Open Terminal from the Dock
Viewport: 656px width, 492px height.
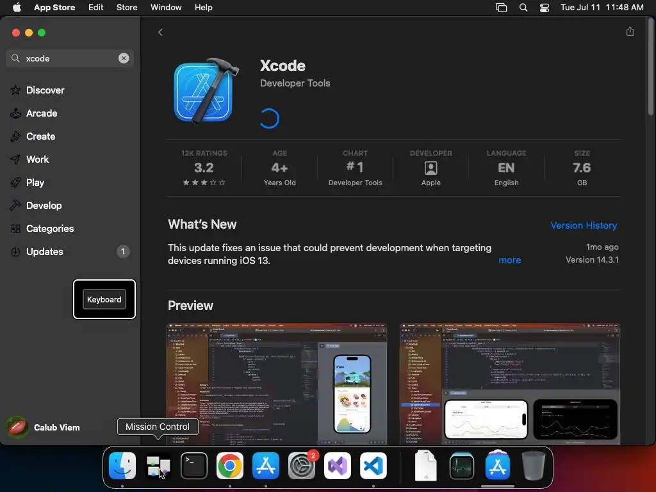tap(194, 466)
